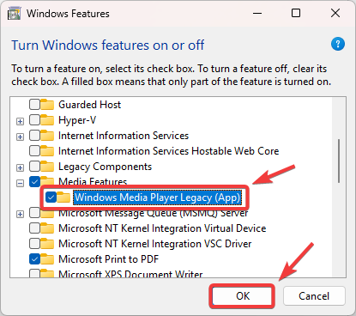Image resolution: width=356 pixels, height=316 pixels.
Task: Select the Guarded Host row label
Action: tap(90, 105)
